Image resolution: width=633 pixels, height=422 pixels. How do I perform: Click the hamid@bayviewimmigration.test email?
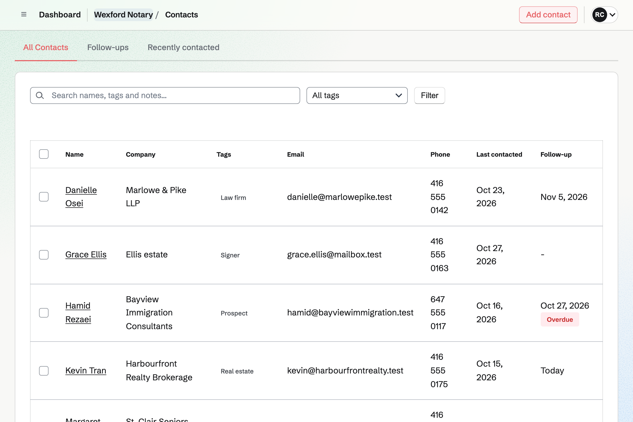coord(350,313)
